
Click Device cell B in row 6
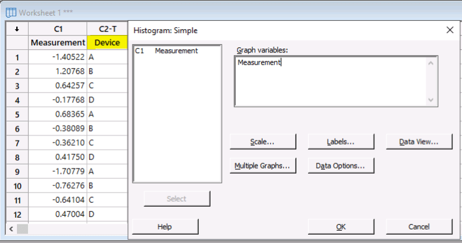[x=108, y=129]
